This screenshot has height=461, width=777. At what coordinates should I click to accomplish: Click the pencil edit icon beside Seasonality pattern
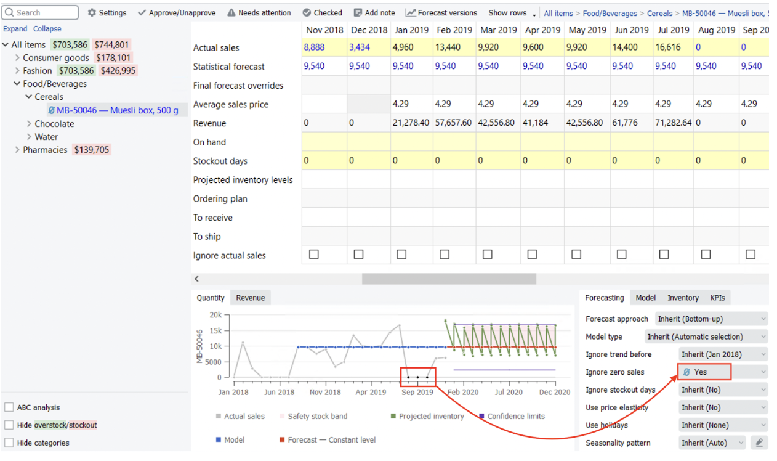[x=760, y=443]
